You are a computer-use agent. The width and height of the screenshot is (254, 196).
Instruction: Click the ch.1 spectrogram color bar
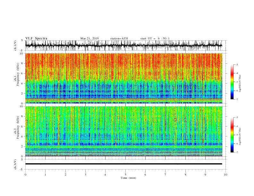click(x=232, y=82)
